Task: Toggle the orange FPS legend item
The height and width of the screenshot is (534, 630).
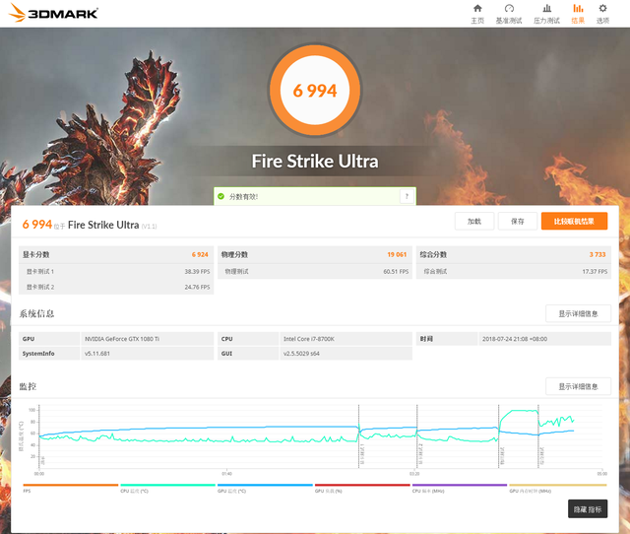Action: tap(70, 488)
